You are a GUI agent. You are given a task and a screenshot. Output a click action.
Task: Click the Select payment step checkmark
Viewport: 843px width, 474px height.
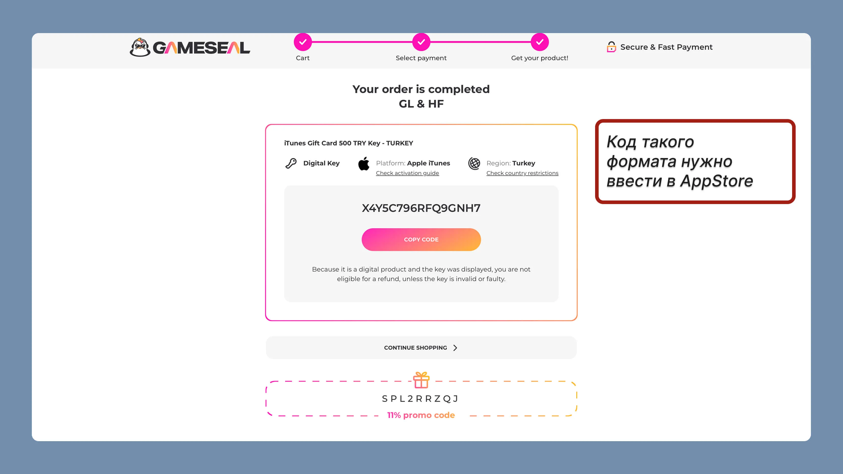421,42
